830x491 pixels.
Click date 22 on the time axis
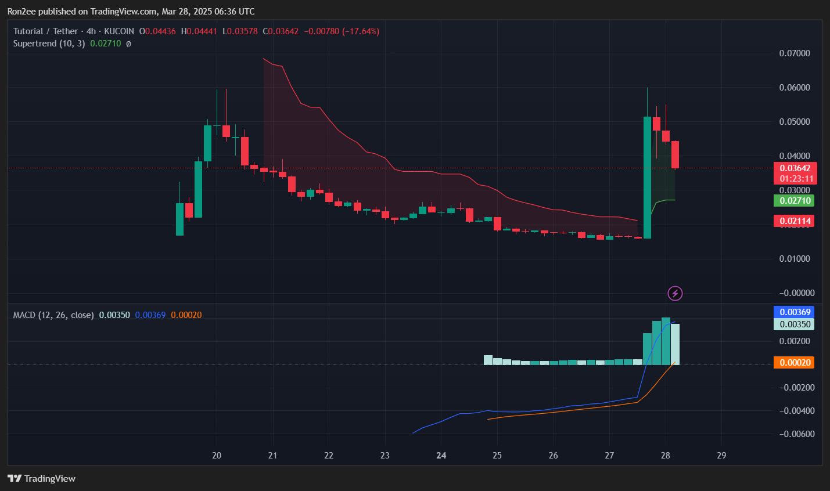pos(329,456)
